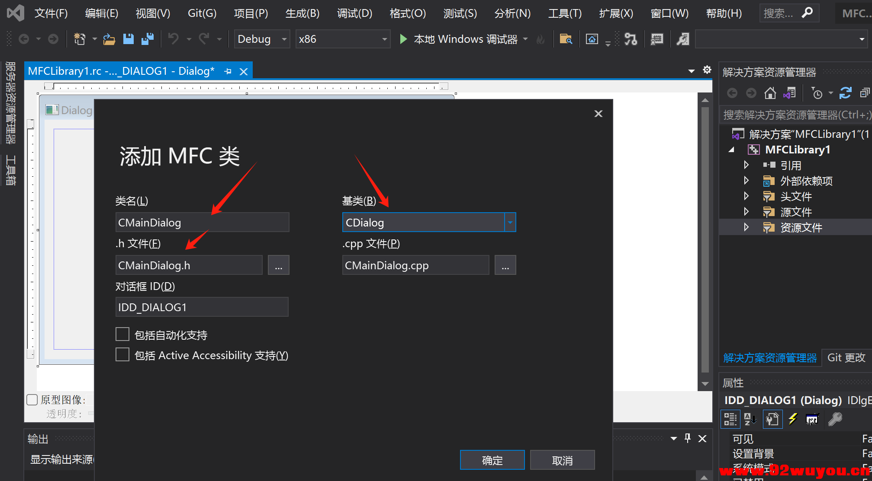Enable 包括自动化支持 checkbox

[122, 334]
